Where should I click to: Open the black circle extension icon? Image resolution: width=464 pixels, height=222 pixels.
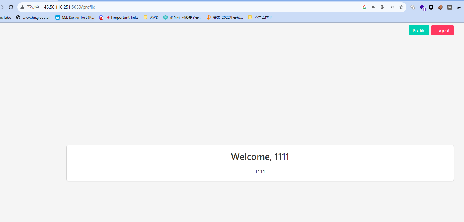[x=431, y=7]
